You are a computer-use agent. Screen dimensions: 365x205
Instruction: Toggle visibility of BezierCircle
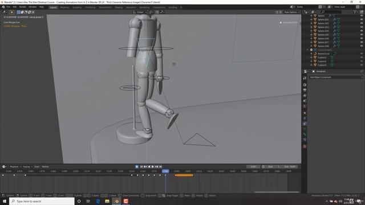click(x=362, y=54)
